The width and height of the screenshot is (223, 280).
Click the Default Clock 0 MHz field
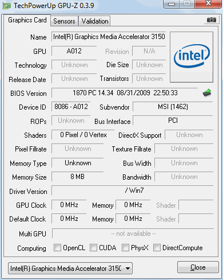pyautogui.click(x=69, y=219)
